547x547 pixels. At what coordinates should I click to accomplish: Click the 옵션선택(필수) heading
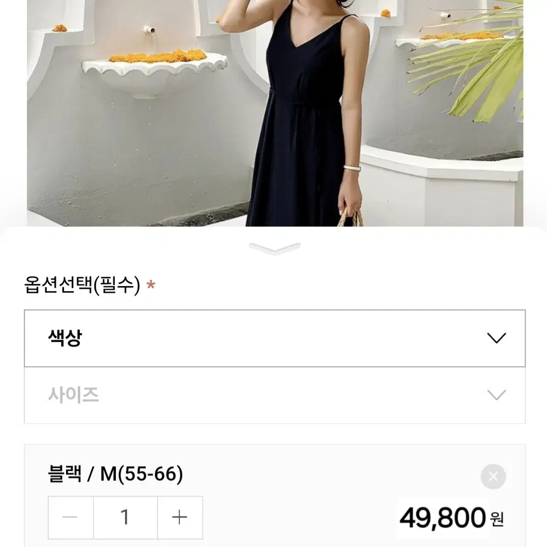(x=82, y=285)
